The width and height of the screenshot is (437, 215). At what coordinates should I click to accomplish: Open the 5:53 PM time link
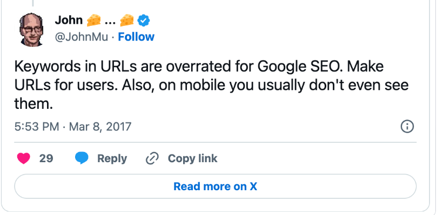click(37, 127)
